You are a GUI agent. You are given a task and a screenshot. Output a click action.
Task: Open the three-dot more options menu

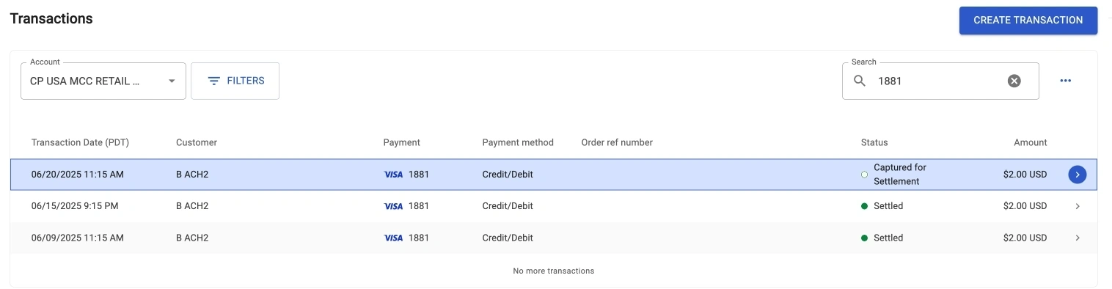pyautogui.click(x=1066, y=81)
